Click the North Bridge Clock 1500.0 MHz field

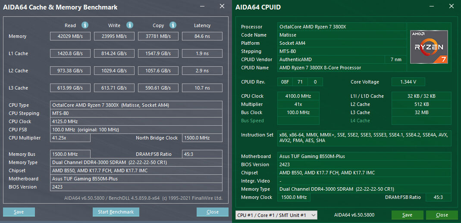[202, 138]
